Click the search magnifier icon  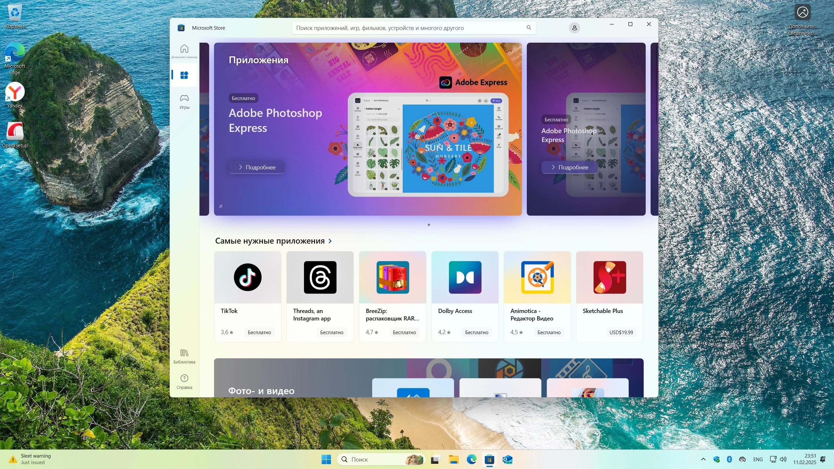(529, 28)
